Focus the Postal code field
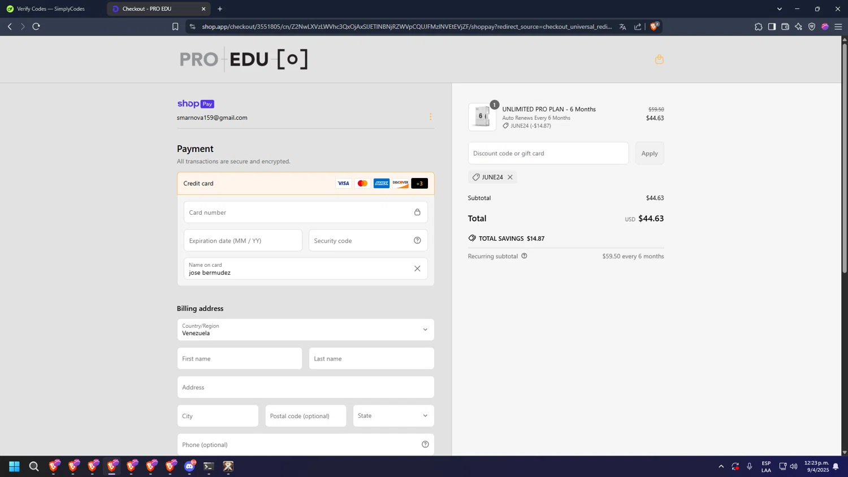Screen dimensions: 848x477 [x=305, y=416]
